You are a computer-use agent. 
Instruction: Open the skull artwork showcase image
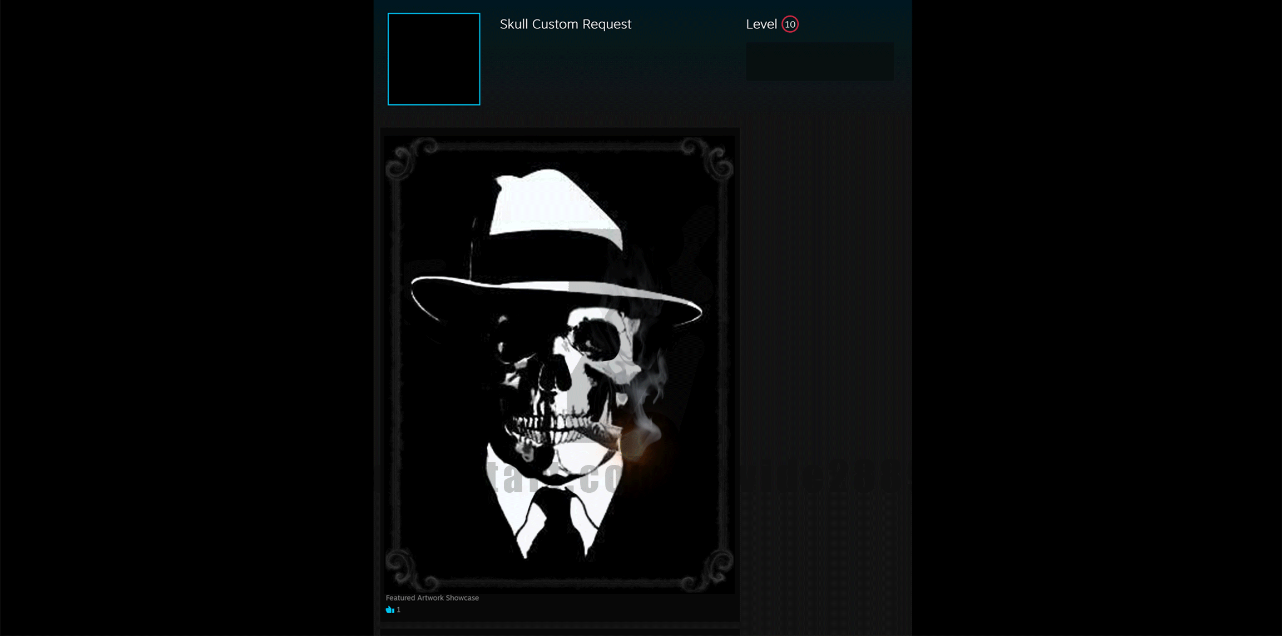[560, 365]
